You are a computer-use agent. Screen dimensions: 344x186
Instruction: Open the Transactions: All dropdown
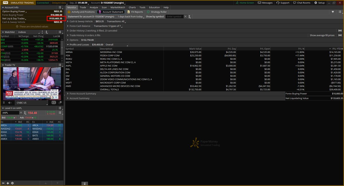[116, 21]
